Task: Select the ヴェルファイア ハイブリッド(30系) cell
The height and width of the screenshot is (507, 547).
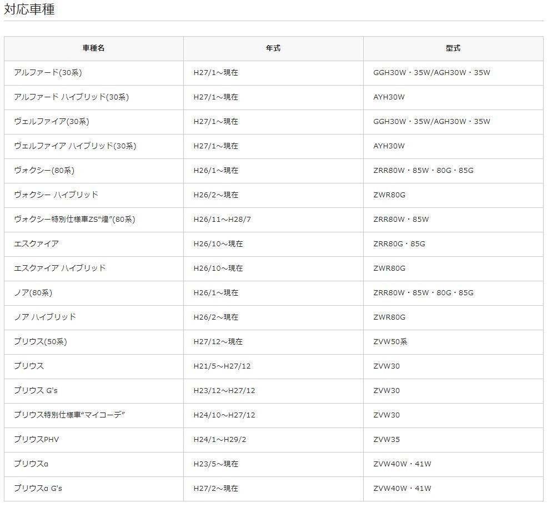Action: pyautogui.click(x=93, y=146)
